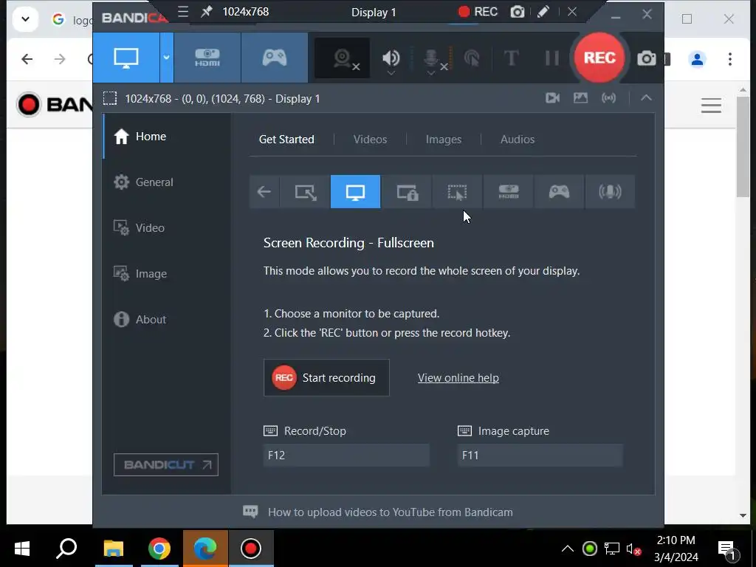Click chat bubble icon beside YouTube upload tip
This screenshot has width=756, height=567.
(x=250, y=512)
